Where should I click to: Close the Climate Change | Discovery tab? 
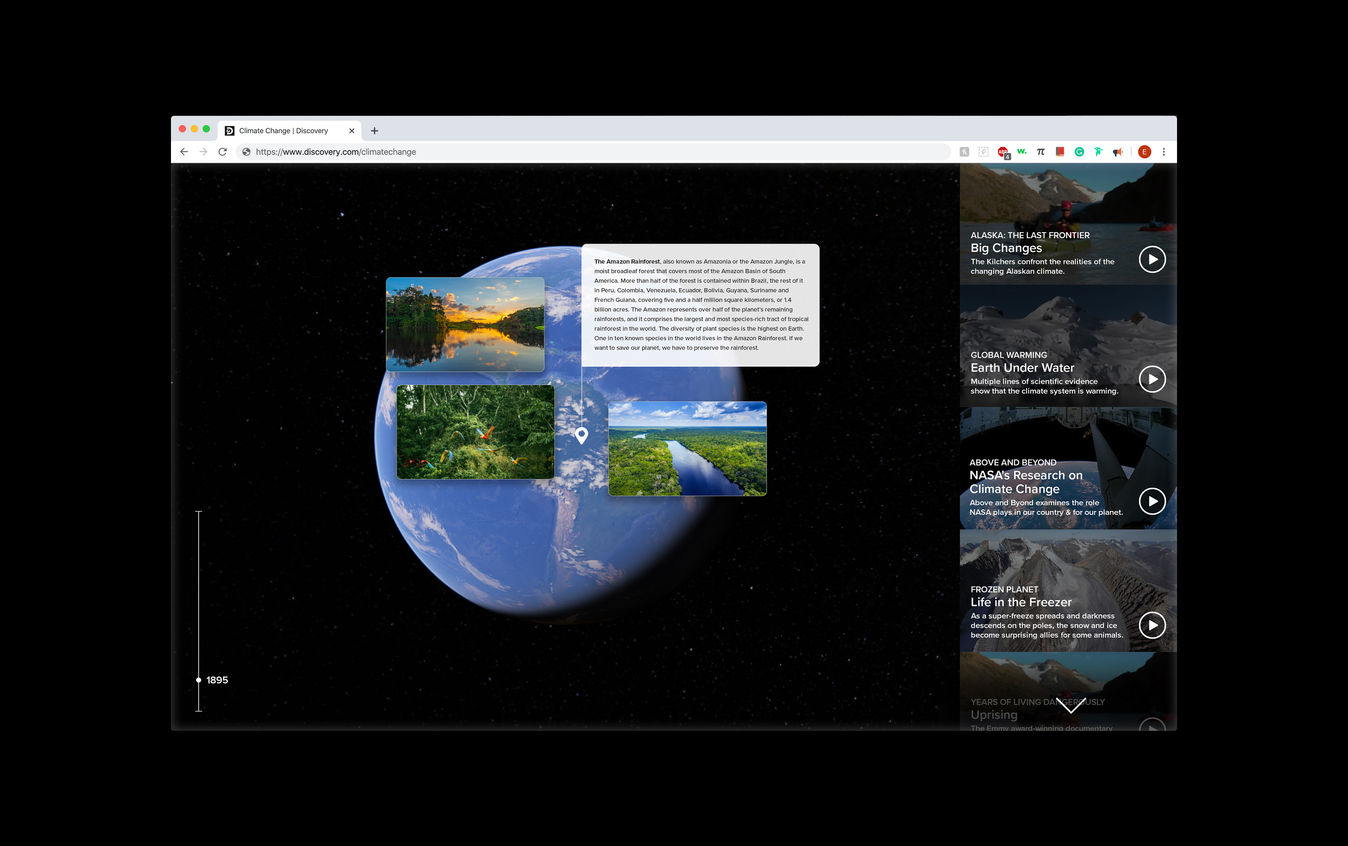point(351,131)
